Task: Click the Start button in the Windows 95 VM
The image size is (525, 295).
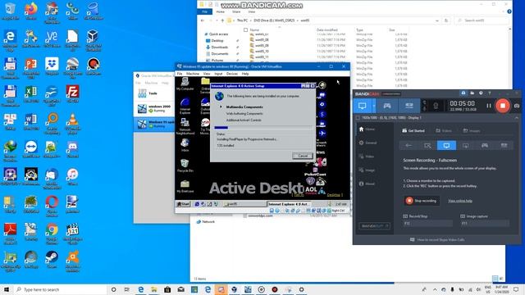Action: pos(183,204)
